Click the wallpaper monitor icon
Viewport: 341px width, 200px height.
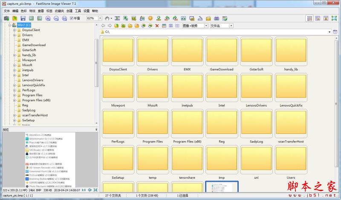point(191,18)
